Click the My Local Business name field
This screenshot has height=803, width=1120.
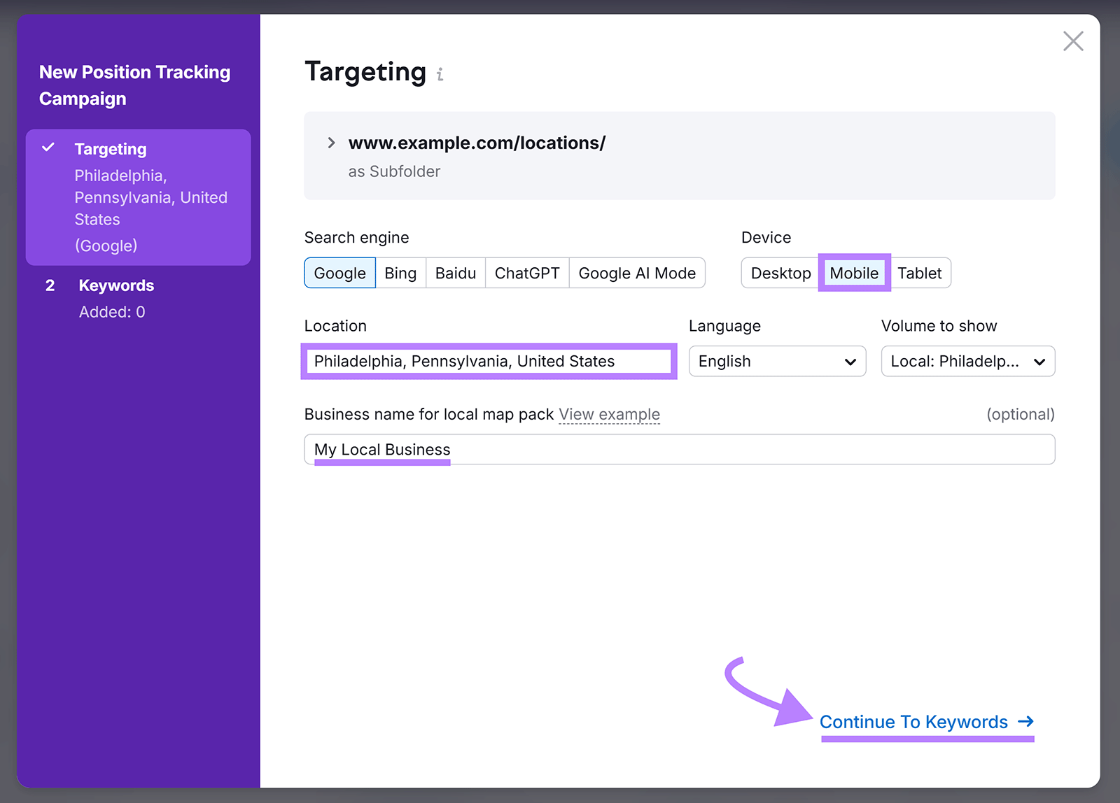pos(679,449)
